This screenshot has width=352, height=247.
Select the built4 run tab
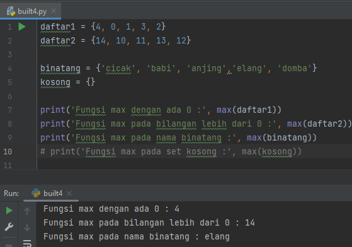click(x=51, y=193)
